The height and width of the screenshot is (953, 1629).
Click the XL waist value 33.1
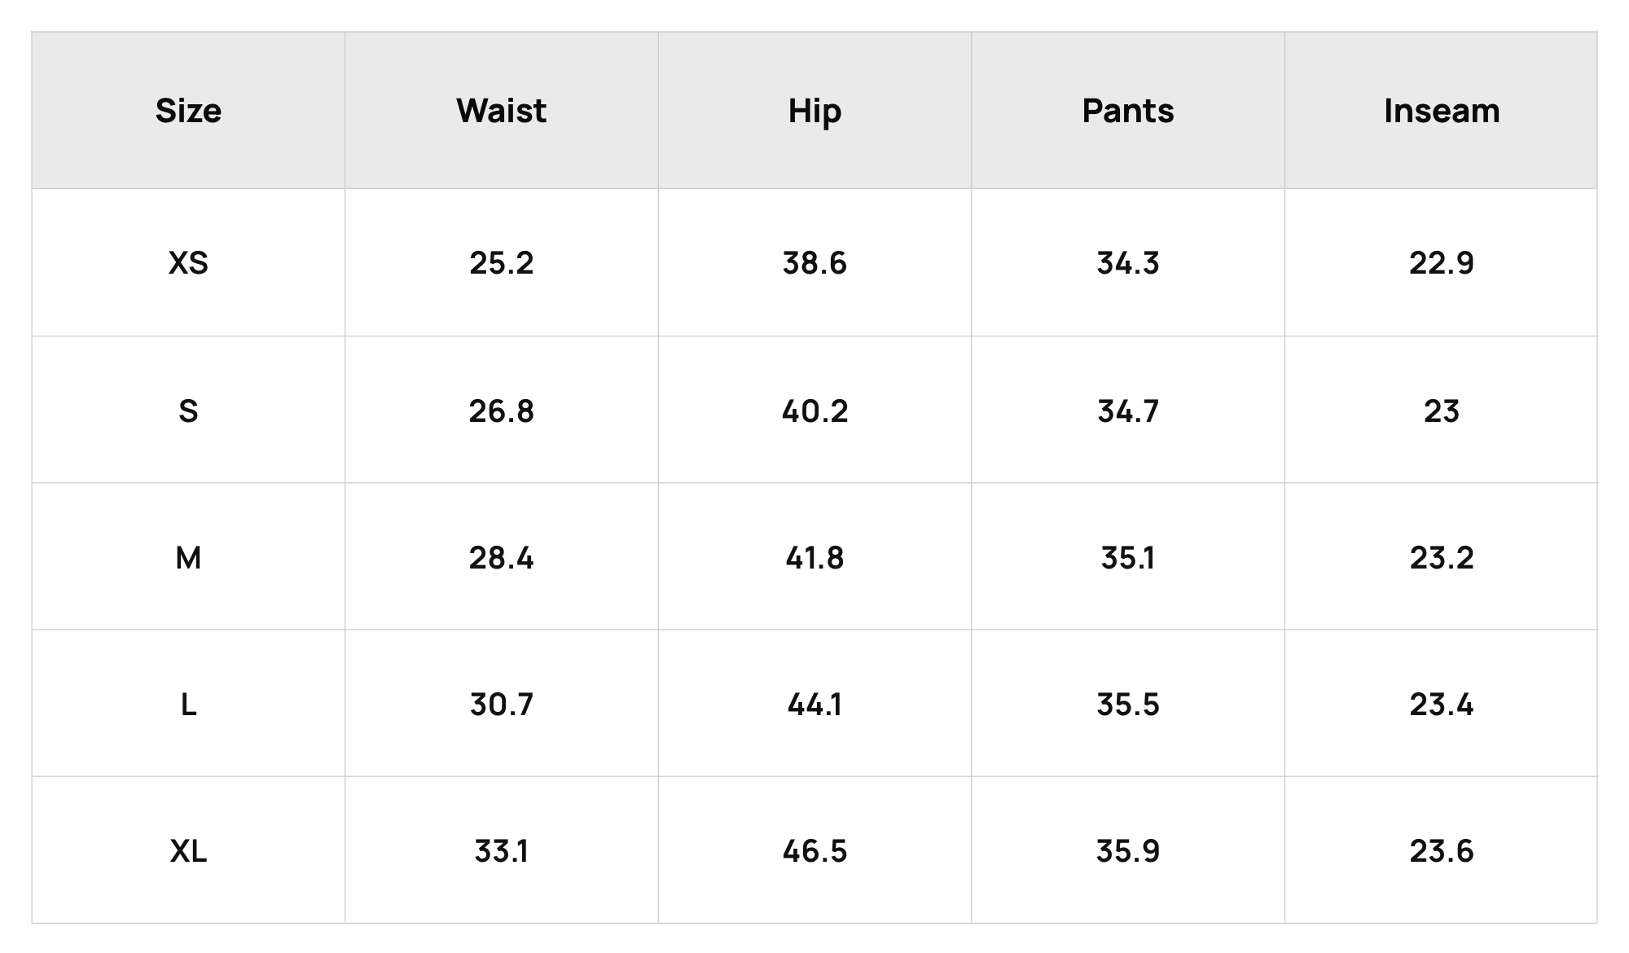(501, 851)
